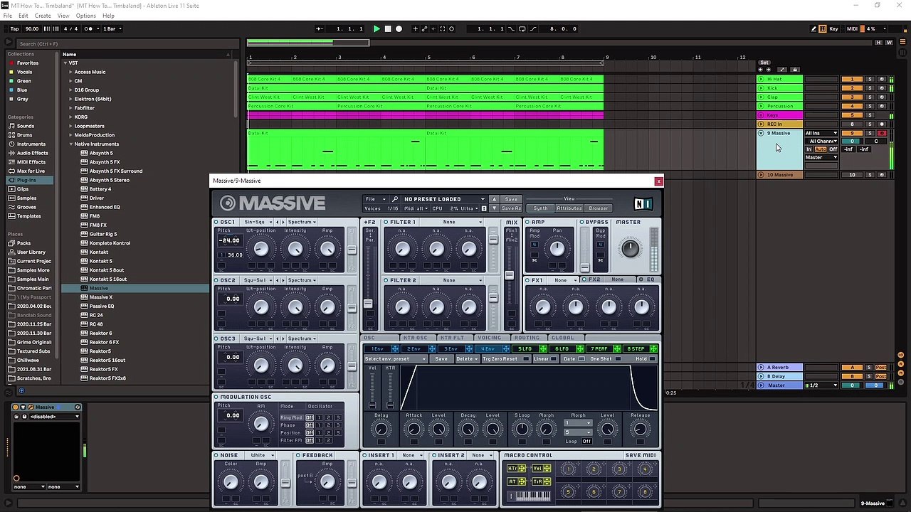Open the View menu
This screenshot has height=512, width=911.
(63, 16)
